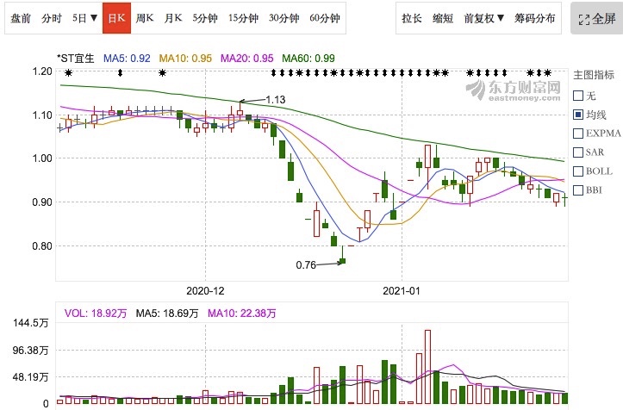Viewport: 623px width, 410px height.
Task: Click the 0.76 low price arrow label
Action: coord(306,264)
